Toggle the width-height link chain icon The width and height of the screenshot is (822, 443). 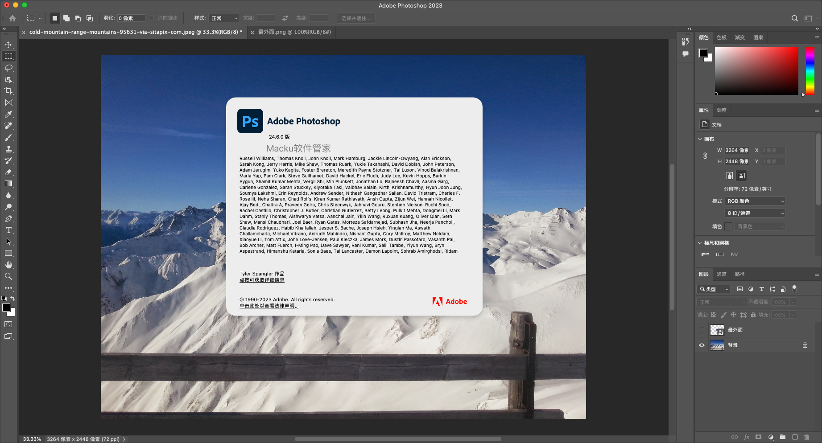[705, 156]
